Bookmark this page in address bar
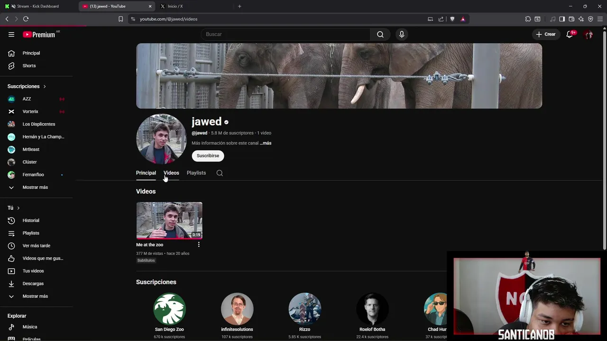 [x=120, y=19]
